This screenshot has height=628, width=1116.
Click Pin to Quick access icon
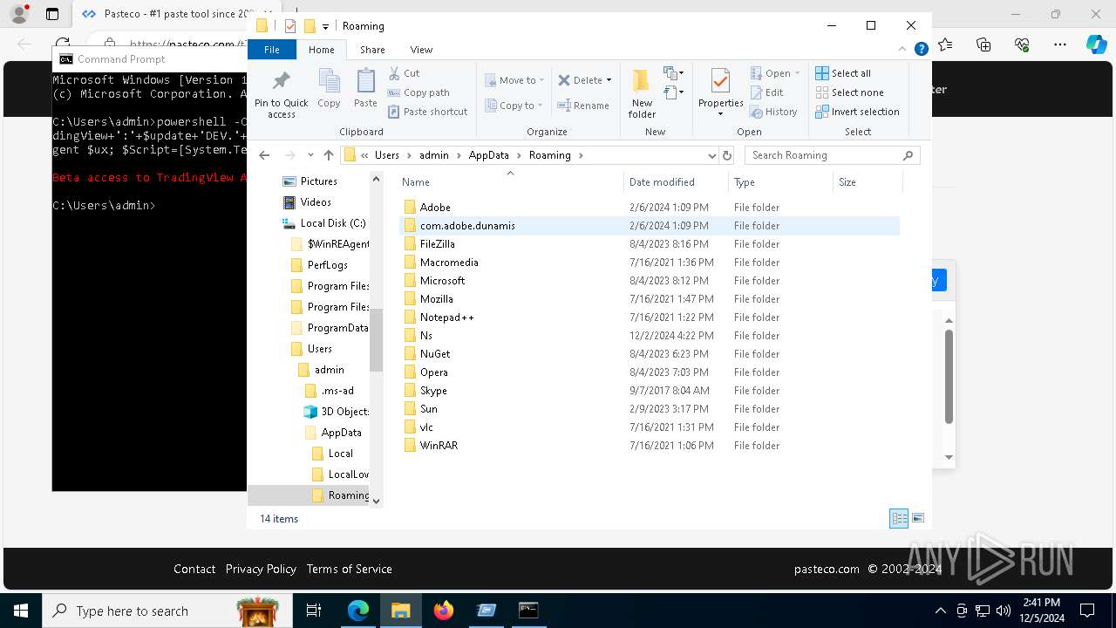click(281, 94)
